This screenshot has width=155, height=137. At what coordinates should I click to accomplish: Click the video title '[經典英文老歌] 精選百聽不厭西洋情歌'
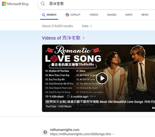tap(100, 102)
